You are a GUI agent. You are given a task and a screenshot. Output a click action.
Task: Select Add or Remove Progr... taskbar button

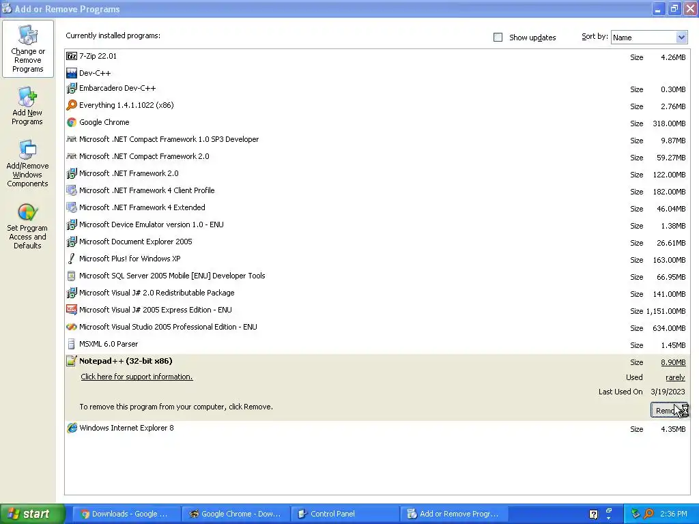455,514
